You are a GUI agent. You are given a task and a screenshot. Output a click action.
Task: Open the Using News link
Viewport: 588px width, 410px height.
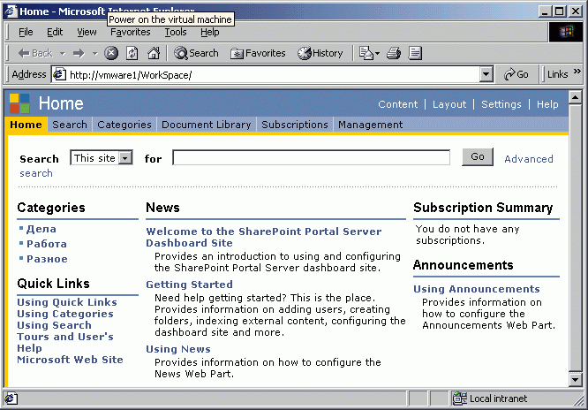tap(178, 349)
